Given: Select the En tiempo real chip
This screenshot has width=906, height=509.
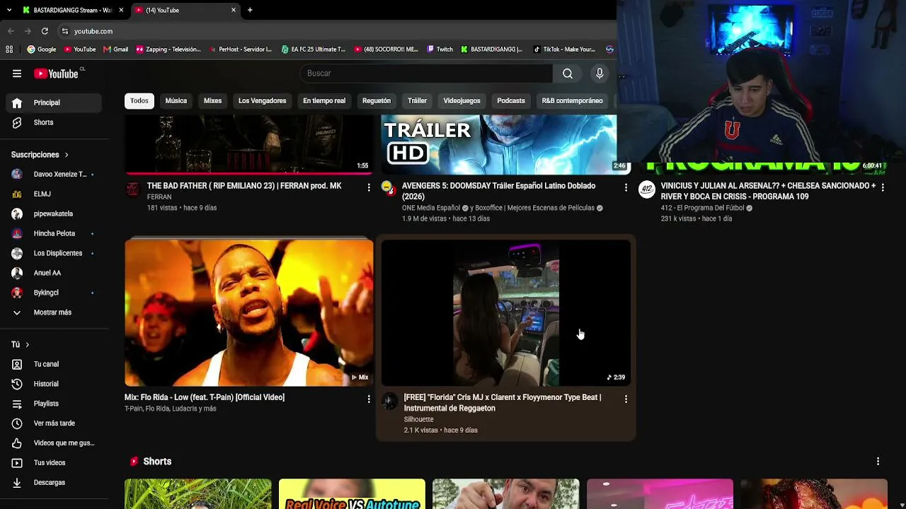Looking at the screenshot, I should (324, 101).
